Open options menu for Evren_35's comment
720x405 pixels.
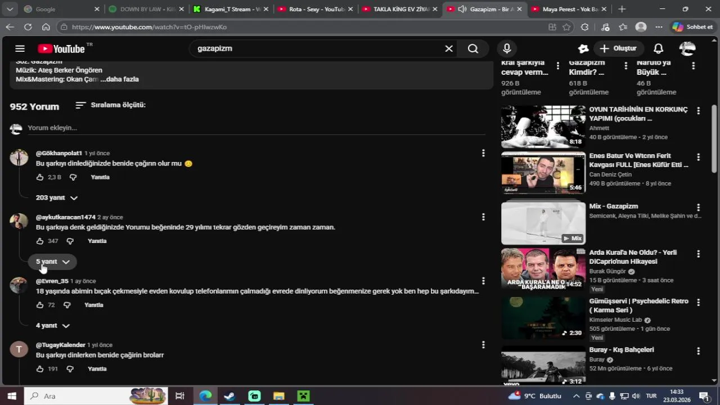(483, 281)
